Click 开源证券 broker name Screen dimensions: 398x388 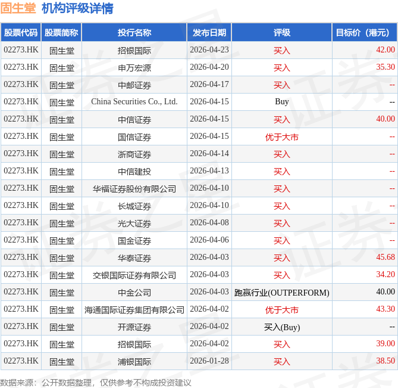coord(134,327)
